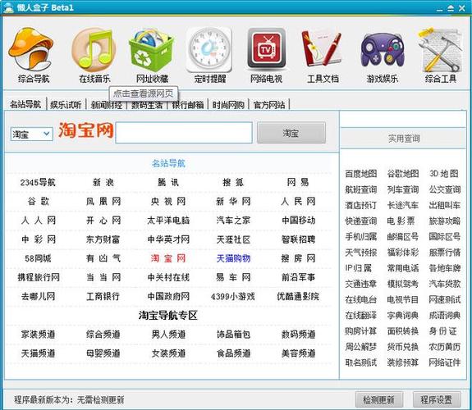Open the 人民网 link
The width and height of the screenshot is (472, 410).
coord(298,201)
